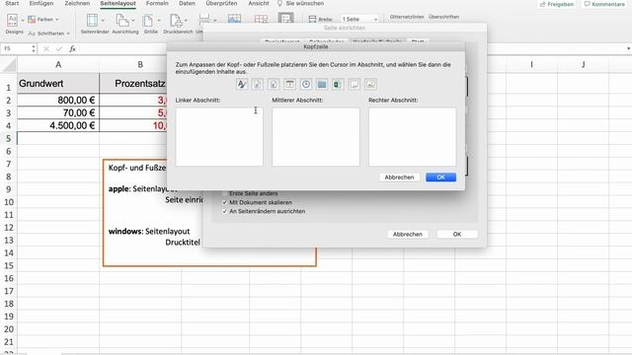Select cell with 70,00 €
The height and width of the screenshot is (355, 632).
(x=58, y=112)
